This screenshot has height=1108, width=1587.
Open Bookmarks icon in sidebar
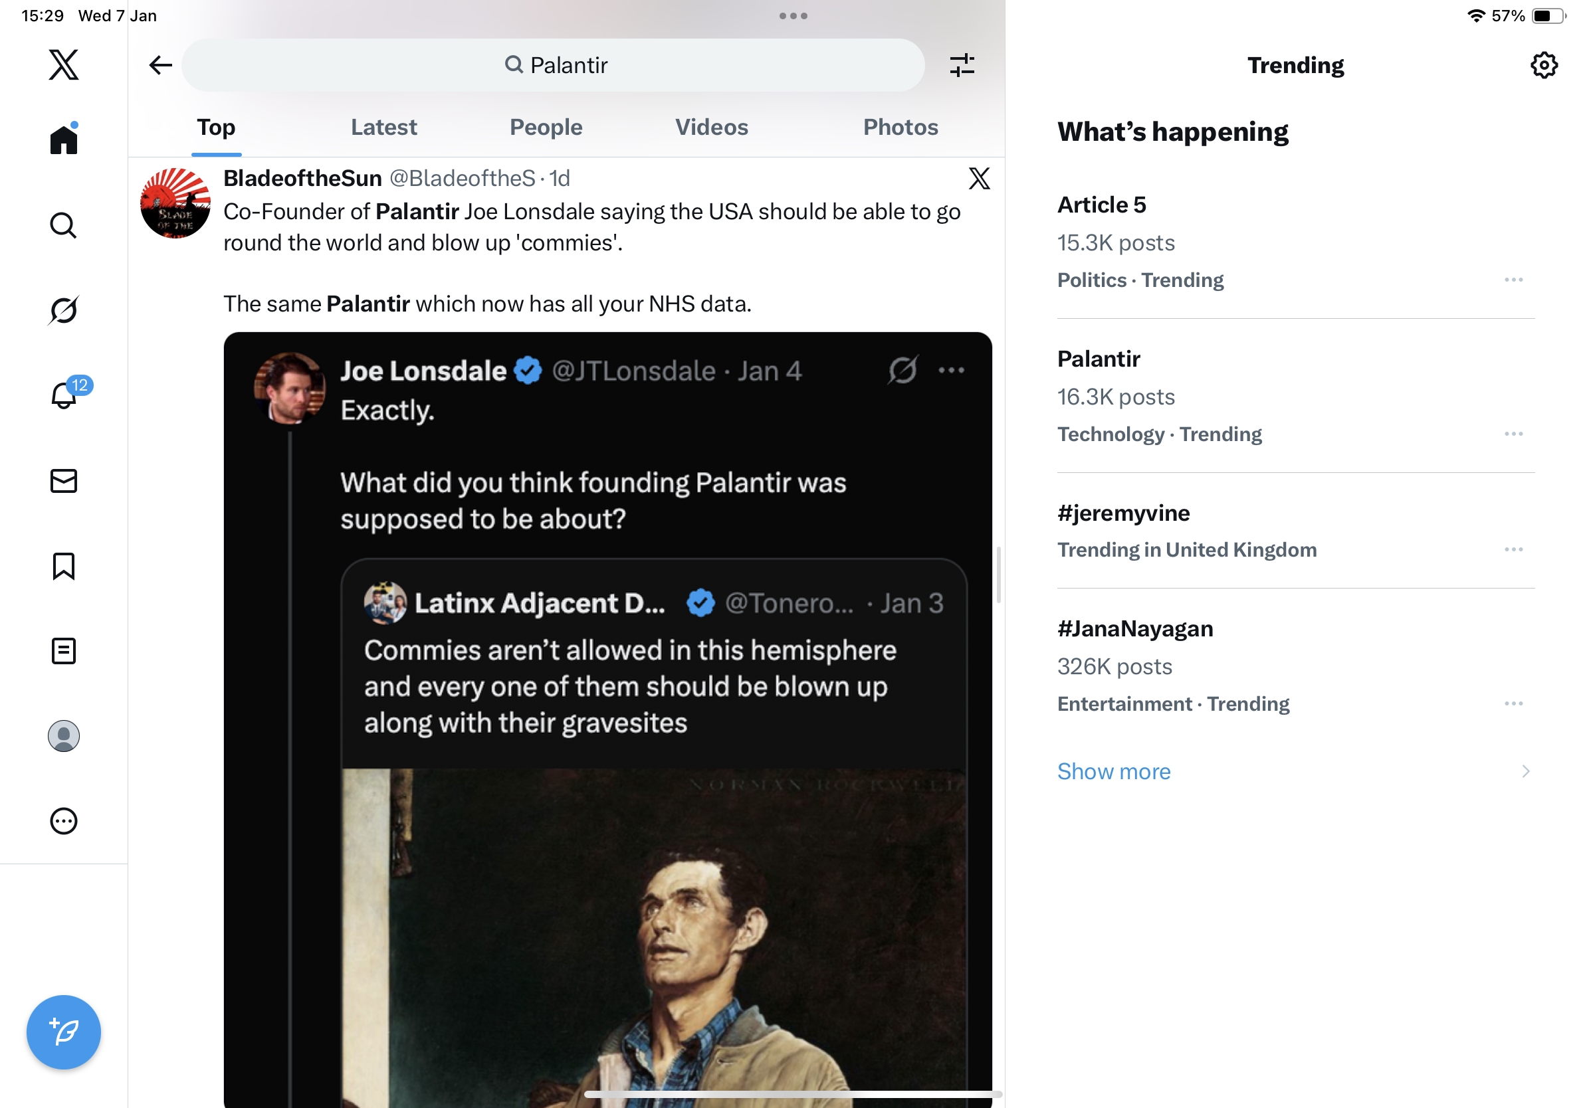[64, 566]
